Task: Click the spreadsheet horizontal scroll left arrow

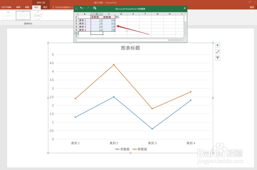Action: point(75,40)
